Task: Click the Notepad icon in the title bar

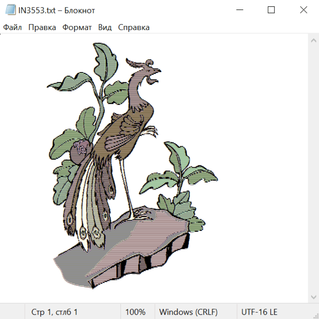Action: coord(11,10)
